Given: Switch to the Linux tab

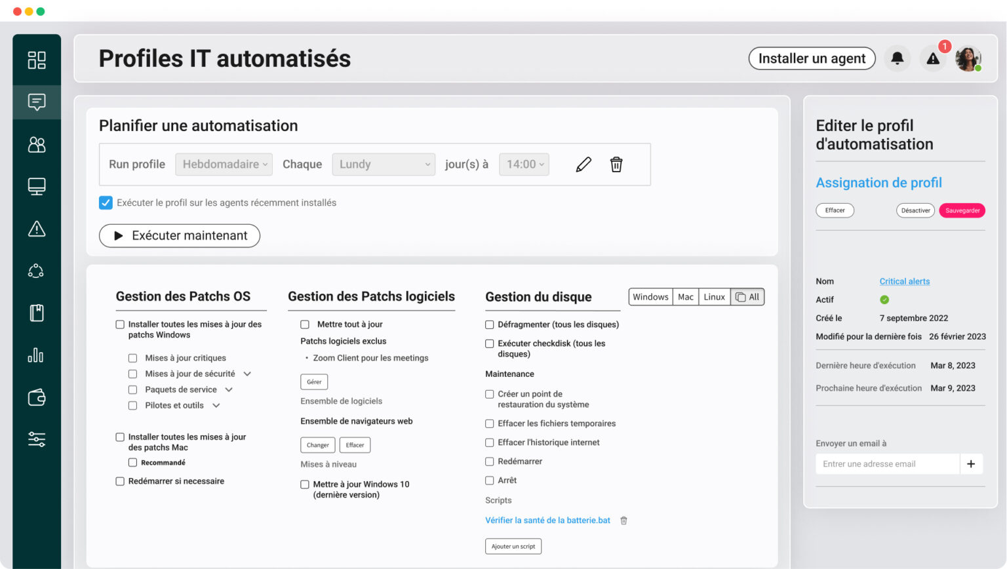Looking at the screenshot, I should [x=714, y=296].
